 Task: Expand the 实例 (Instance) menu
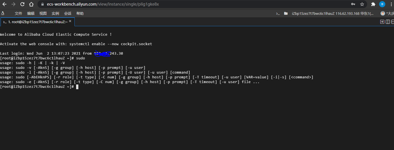point(55,13)
